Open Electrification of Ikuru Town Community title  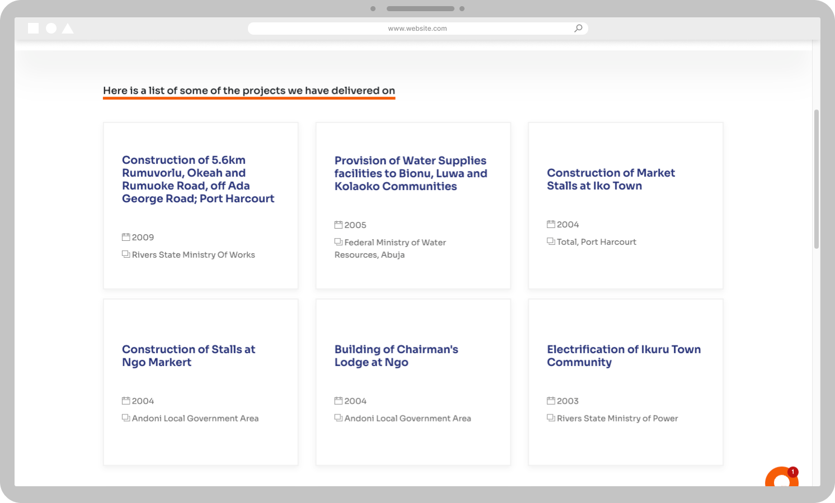click(x=624, y=355)
